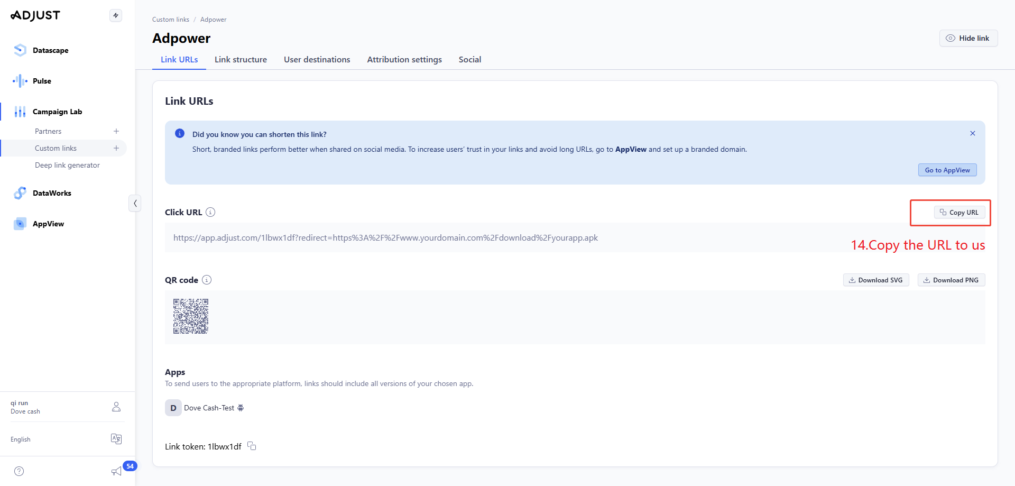This screenshot has height=486, width=1015.
Task: Add a new partner with plus icon
Action: (116, 131)
